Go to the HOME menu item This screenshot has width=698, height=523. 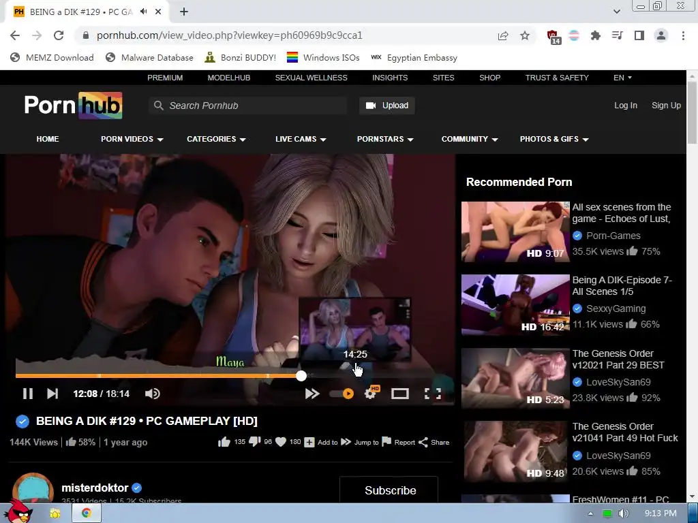pos(48,139)
